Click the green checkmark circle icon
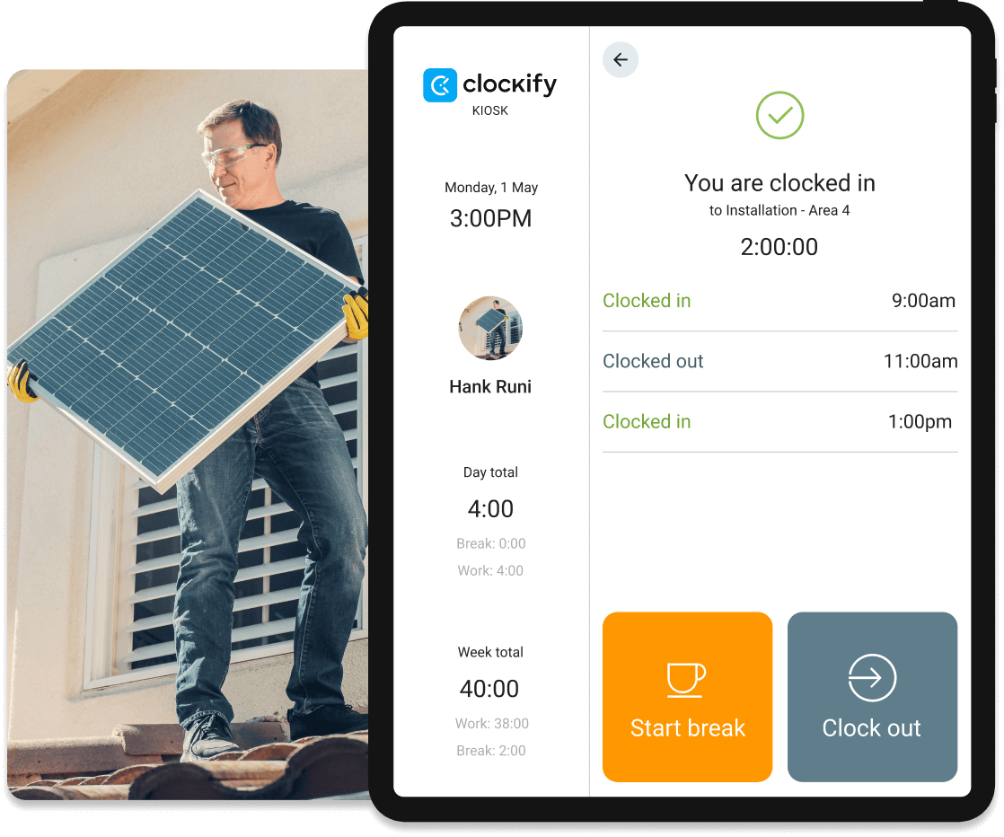Image resolution: width=1004 pixels, height=837 pixels. tap(779, 115)
